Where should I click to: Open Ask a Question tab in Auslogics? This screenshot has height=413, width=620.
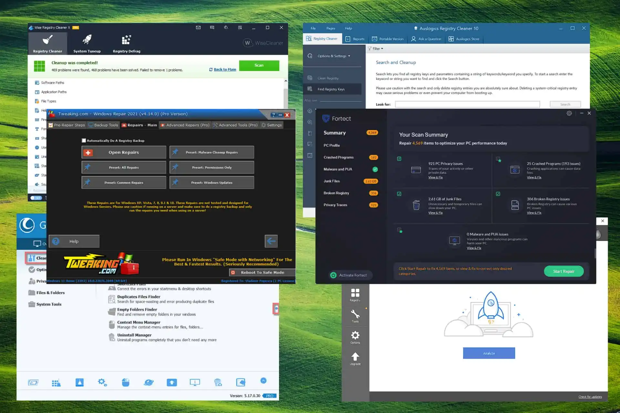426,39
